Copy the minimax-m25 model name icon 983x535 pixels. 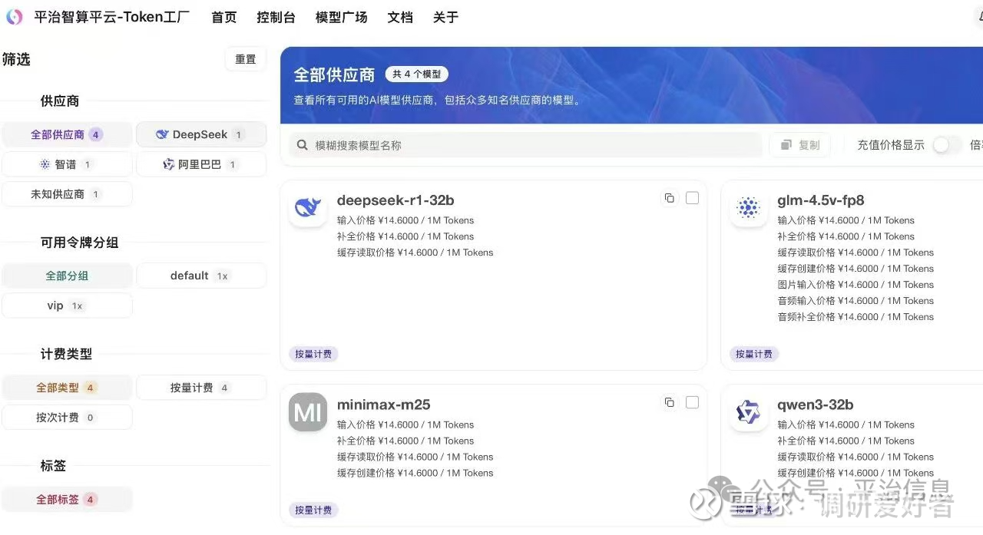[x=670, y=402]
